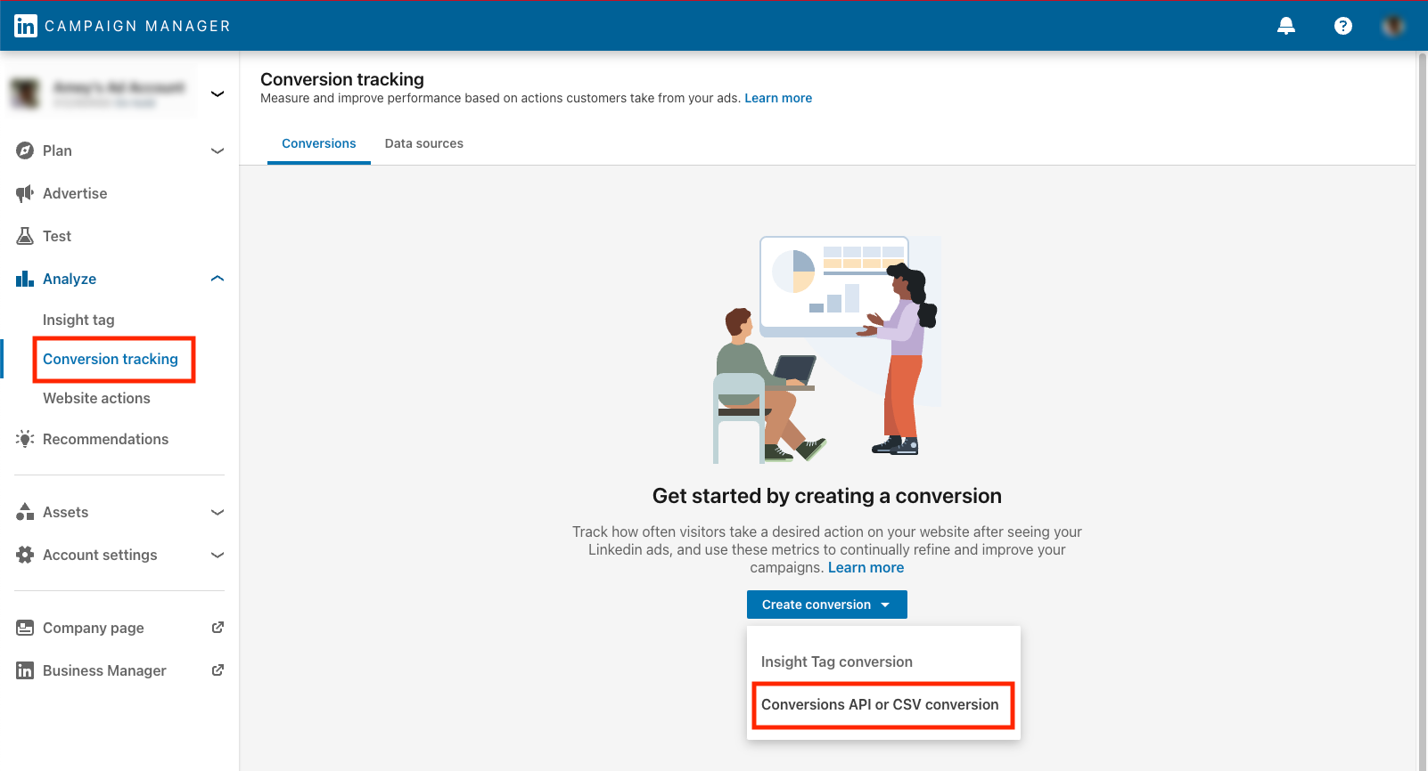Viewport: 1428px width, 771px height.
Task: Select Conversion tracking in sidebar
Action: pyautogui.click(x=111, y=359)
